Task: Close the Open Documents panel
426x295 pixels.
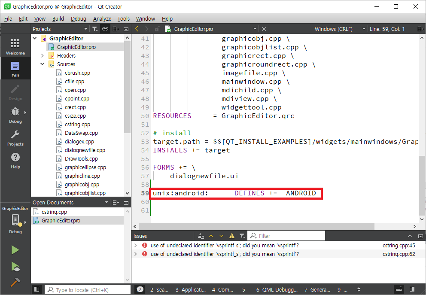Action: click(x=126, y=202)
